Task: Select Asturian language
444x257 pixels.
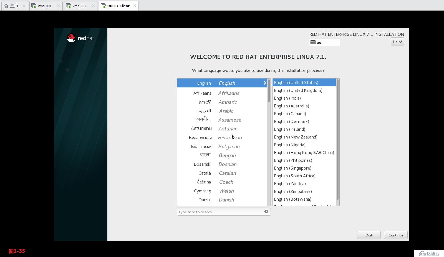Action: [x=222, y=129]
